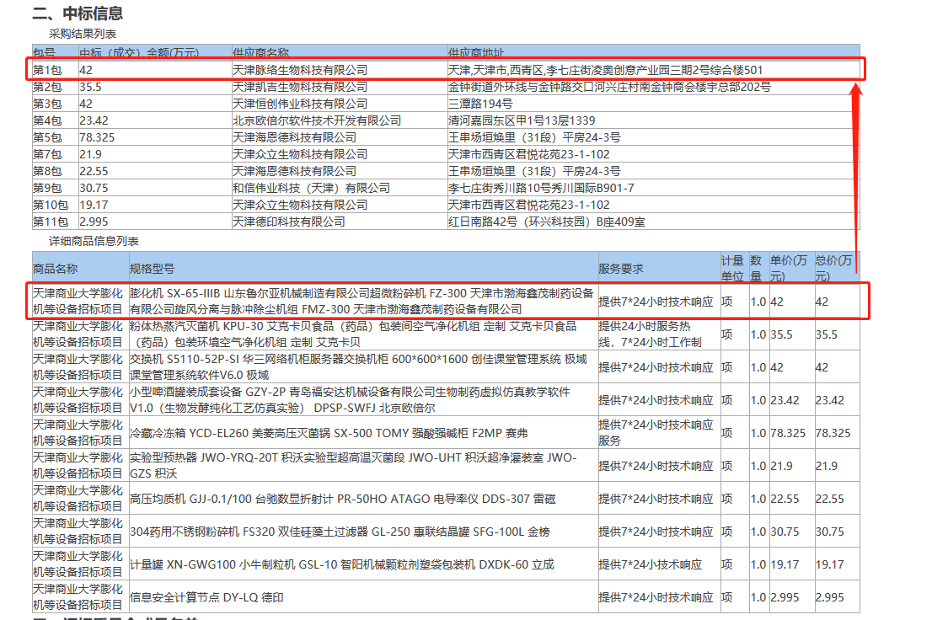
Task: Click amount 78.325 in 第5包 row
Action: (x=98, y=137)
